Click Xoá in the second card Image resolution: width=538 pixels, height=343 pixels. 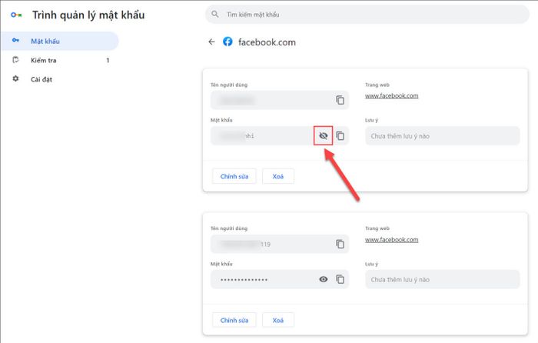[x=278, y=321]
